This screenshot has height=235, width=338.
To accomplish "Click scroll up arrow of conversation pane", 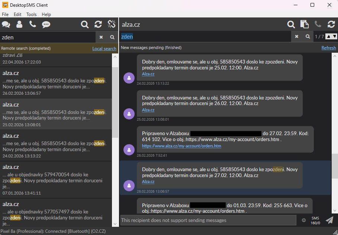I will pos(335,56).
